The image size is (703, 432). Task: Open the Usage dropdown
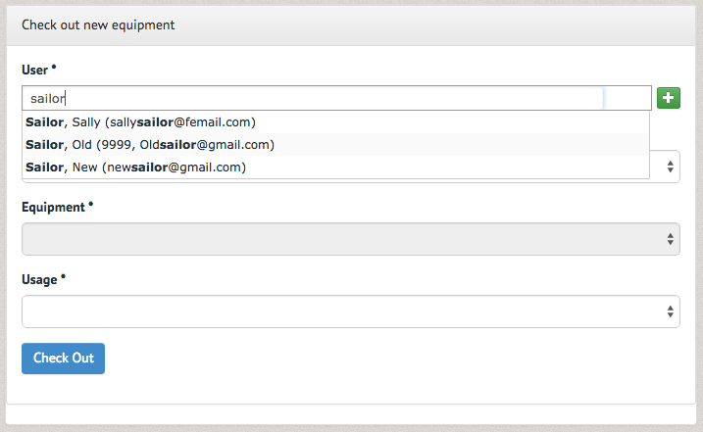[351, 312]
